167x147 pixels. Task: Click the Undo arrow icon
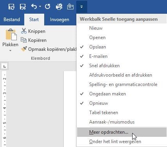(x=34, y=6)
